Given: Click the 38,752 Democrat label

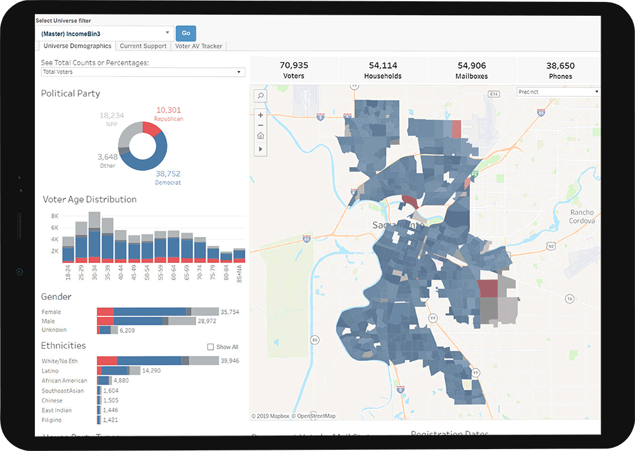Looking at the screenshot, I should point(168,177).
